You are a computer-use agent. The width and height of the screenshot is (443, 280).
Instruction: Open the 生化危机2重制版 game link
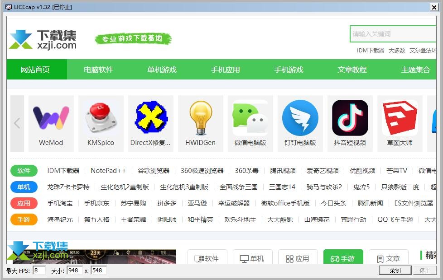click(x=125, y=187)
